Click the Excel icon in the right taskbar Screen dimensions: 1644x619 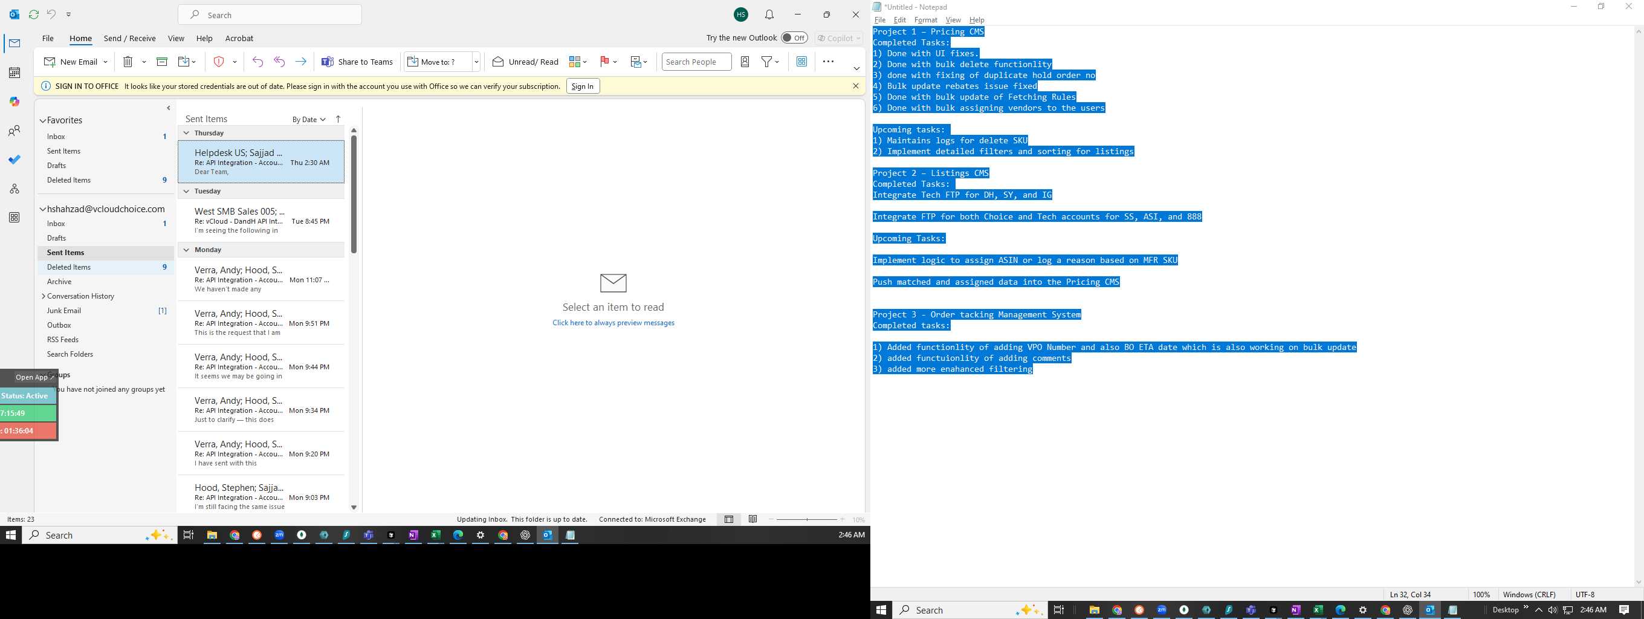point(1317,610)
